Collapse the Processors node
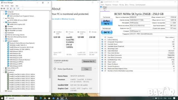 coord(4,72)
